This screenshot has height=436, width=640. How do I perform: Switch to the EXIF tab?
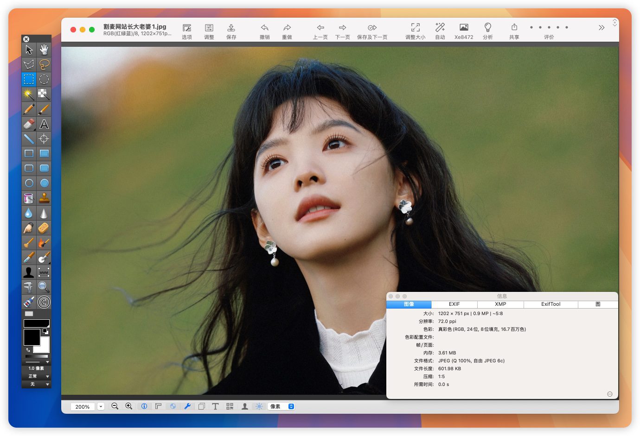[x=454, y=304]
